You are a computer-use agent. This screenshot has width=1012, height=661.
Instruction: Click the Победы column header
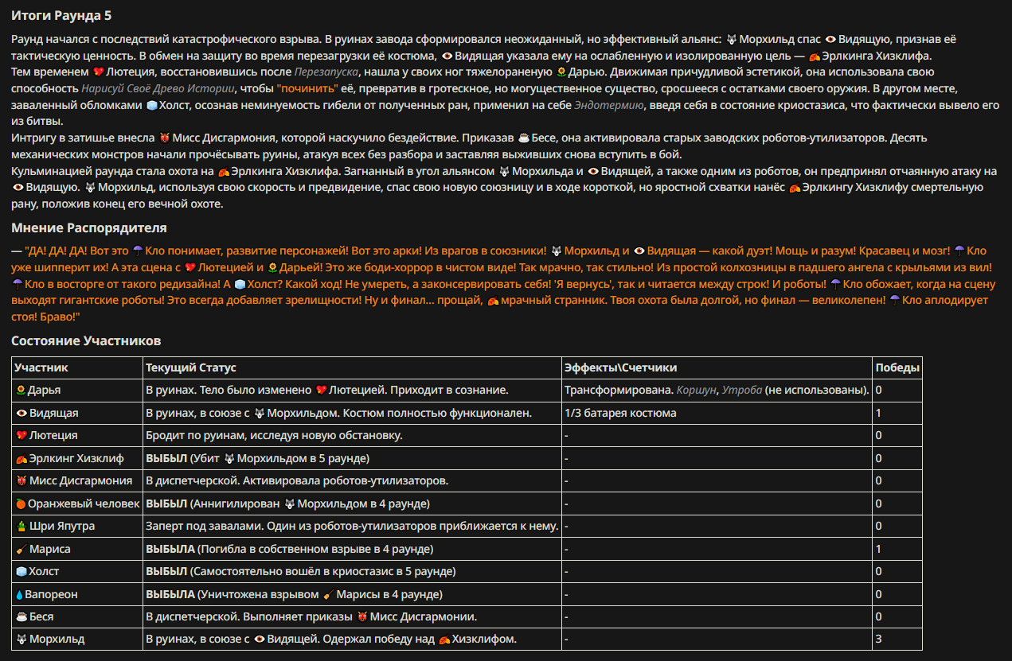pos(897,367)
